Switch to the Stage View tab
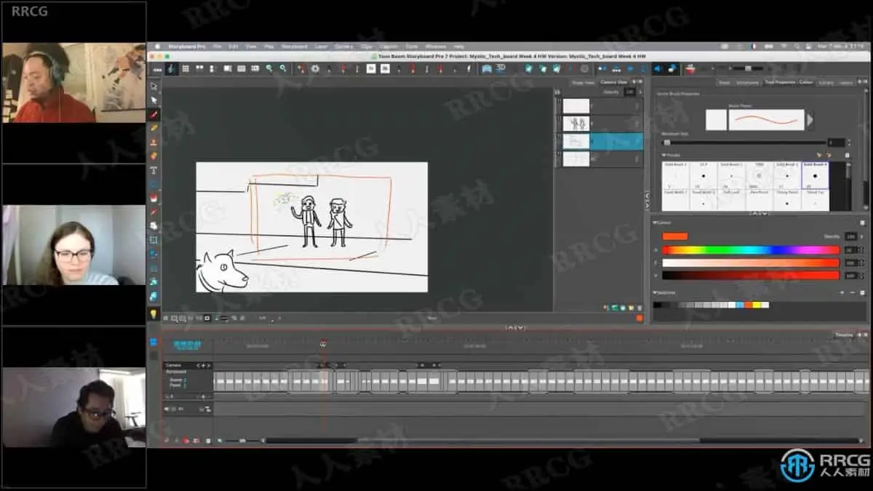The width and height of the screenshot is (873, 491). 583,82
